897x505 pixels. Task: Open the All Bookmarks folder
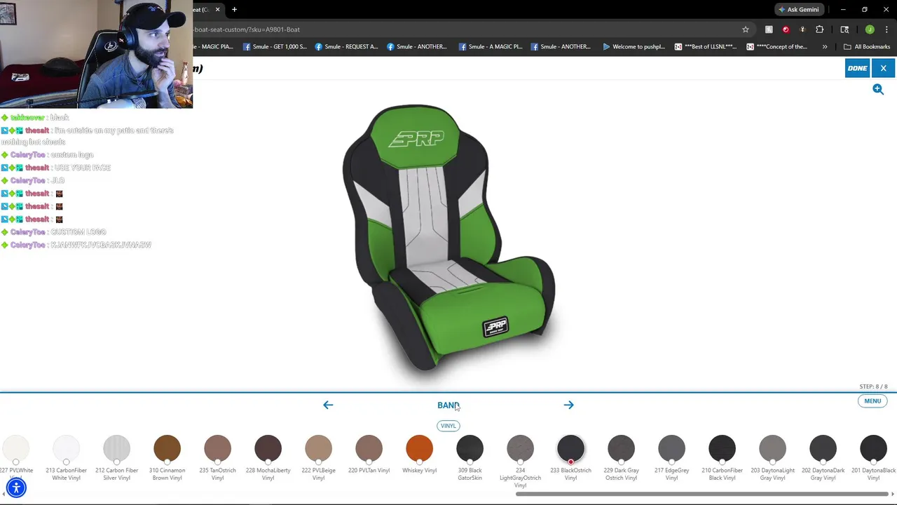pos(867,46)
